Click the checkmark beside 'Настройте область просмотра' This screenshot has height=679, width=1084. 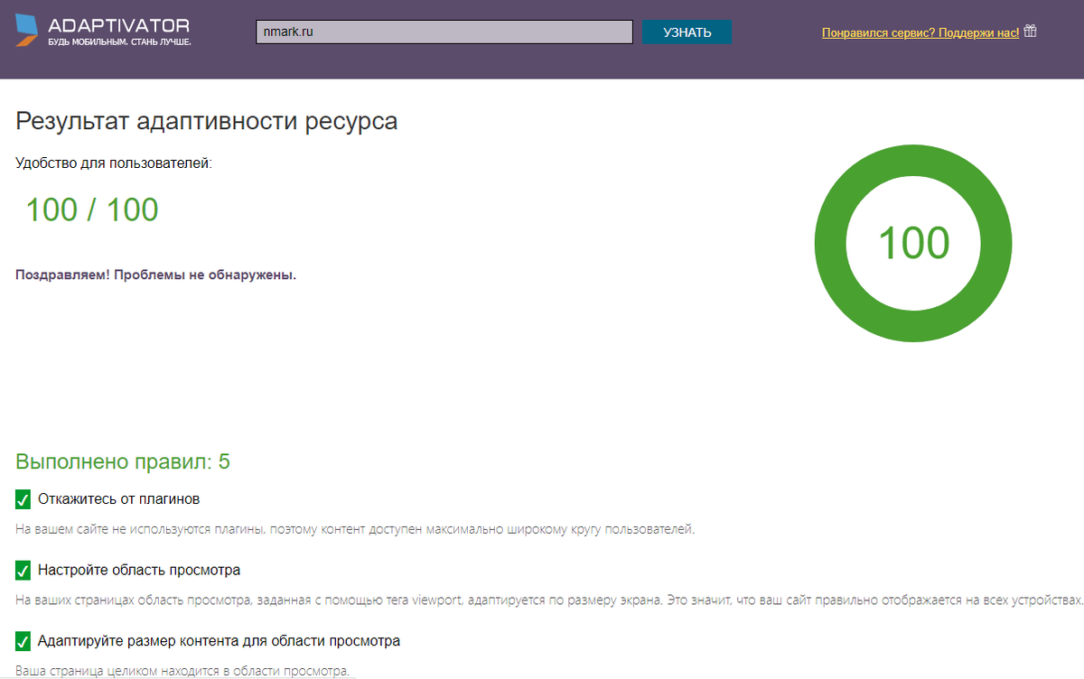(23, 570)
